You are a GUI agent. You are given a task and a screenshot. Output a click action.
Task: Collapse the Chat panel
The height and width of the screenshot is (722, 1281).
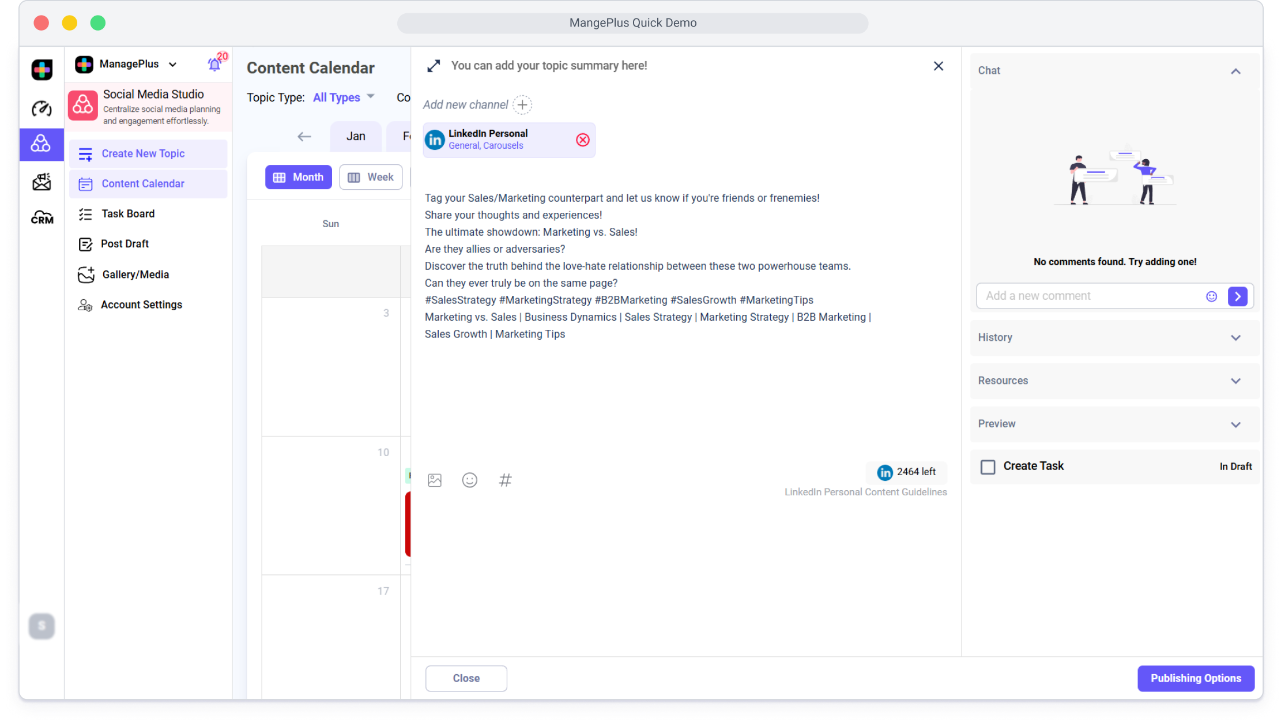pyautogui.click(x=1235, y=71)
